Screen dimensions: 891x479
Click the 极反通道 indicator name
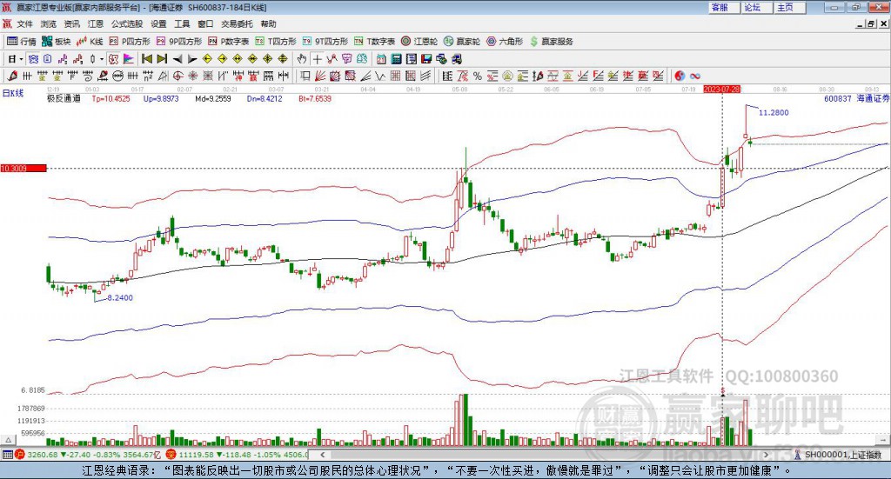tap(64, 98)
